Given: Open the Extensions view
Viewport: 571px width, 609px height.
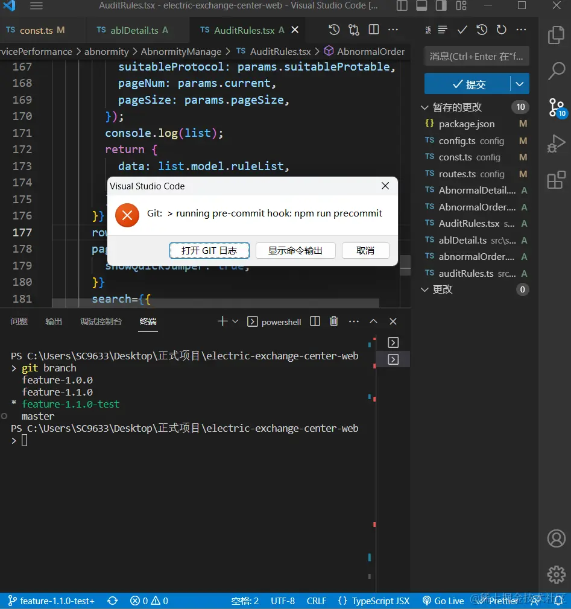Looking at the screenshot, I should [x=557, y=180].
